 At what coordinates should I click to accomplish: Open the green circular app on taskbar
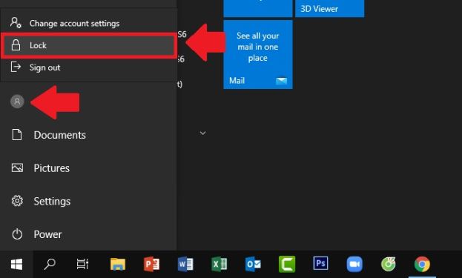(389, 264)
